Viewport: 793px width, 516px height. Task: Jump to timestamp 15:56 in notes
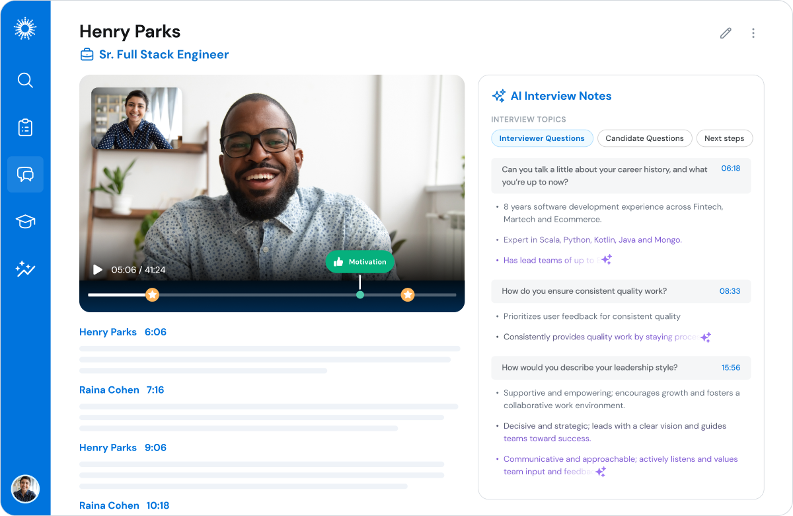(x=731, y=368)
